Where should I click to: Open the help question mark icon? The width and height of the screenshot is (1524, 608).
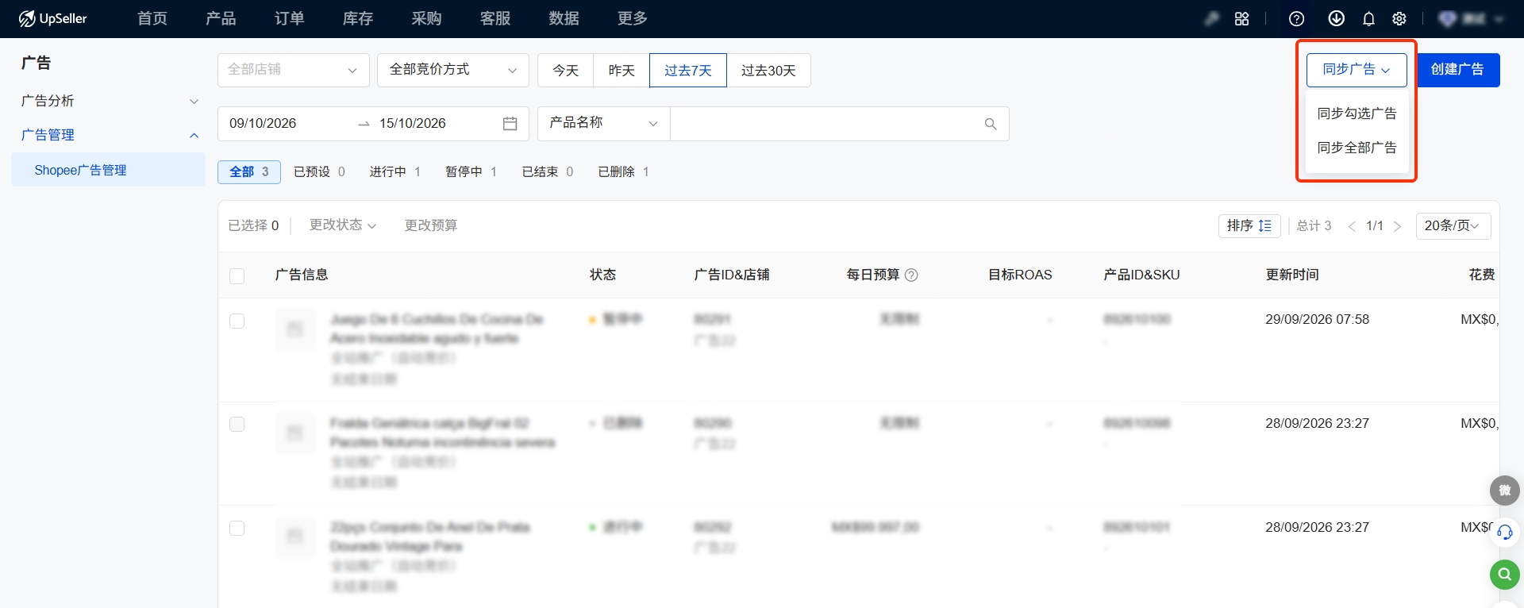[x=1297, y=19]
